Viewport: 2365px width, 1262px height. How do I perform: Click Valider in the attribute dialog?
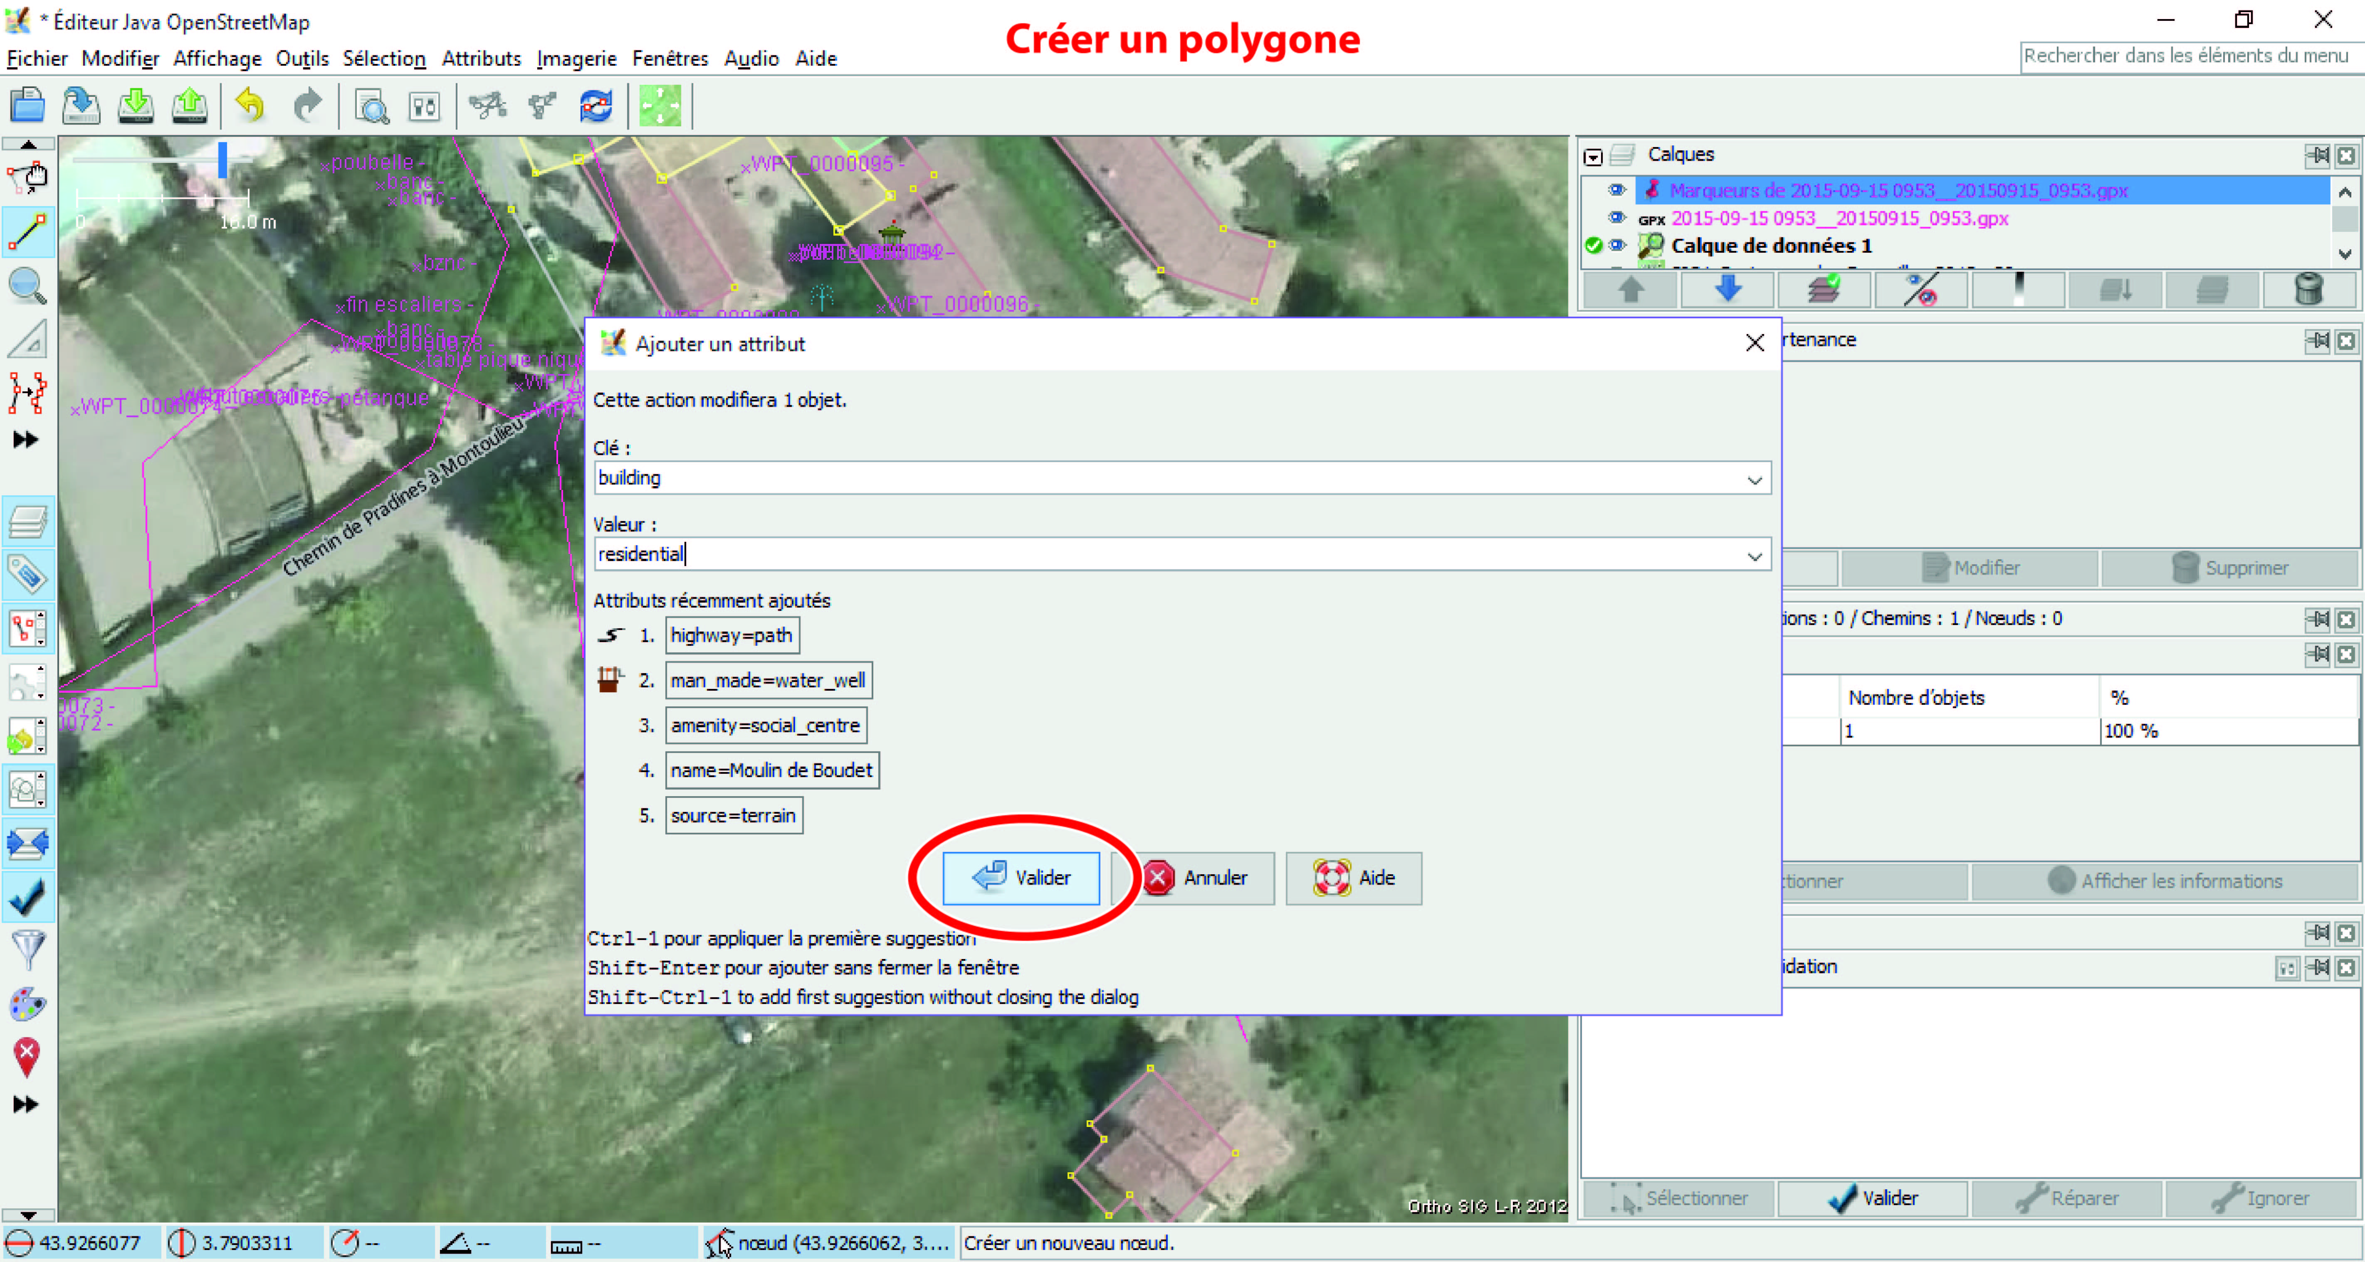click(1021, 878)
